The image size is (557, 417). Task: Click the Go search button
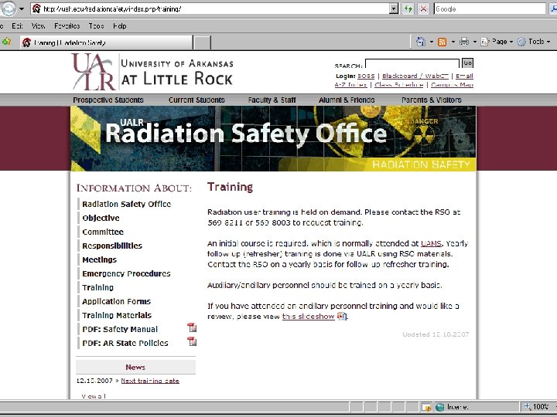467,63
